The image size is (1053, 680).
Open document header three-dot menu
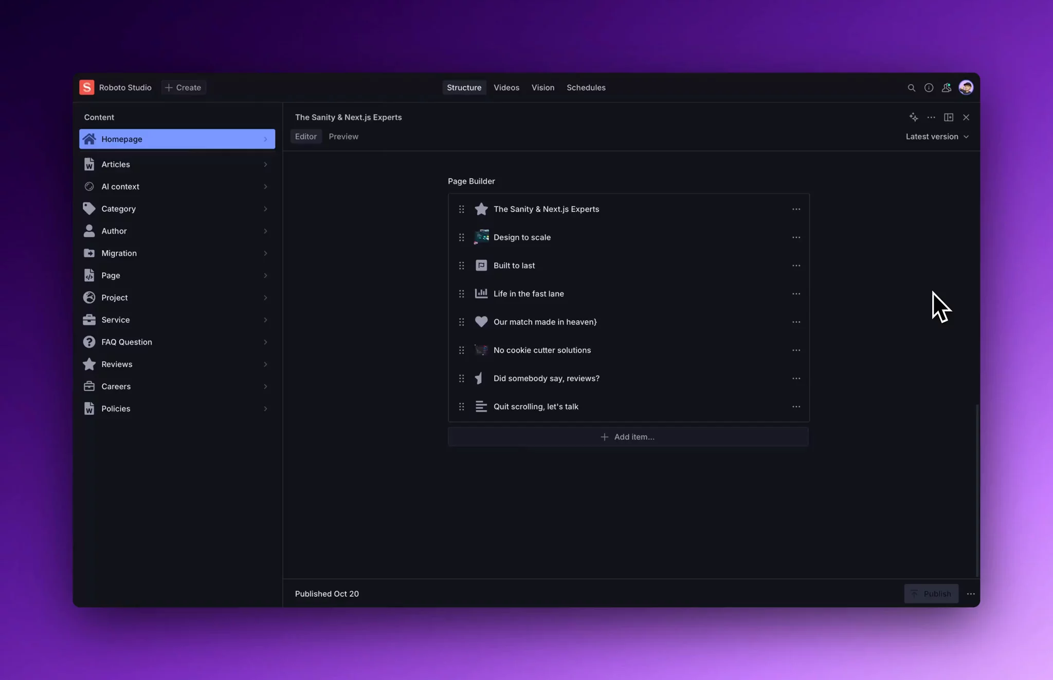click(931, 118)
